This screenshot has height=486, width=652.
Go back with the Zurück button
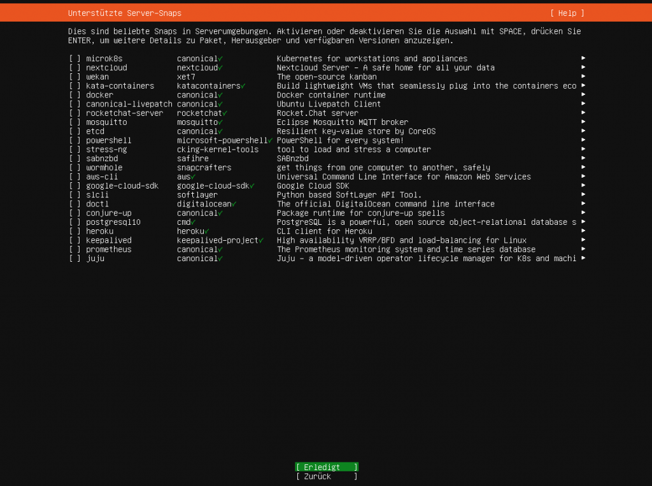pos(326,476)
